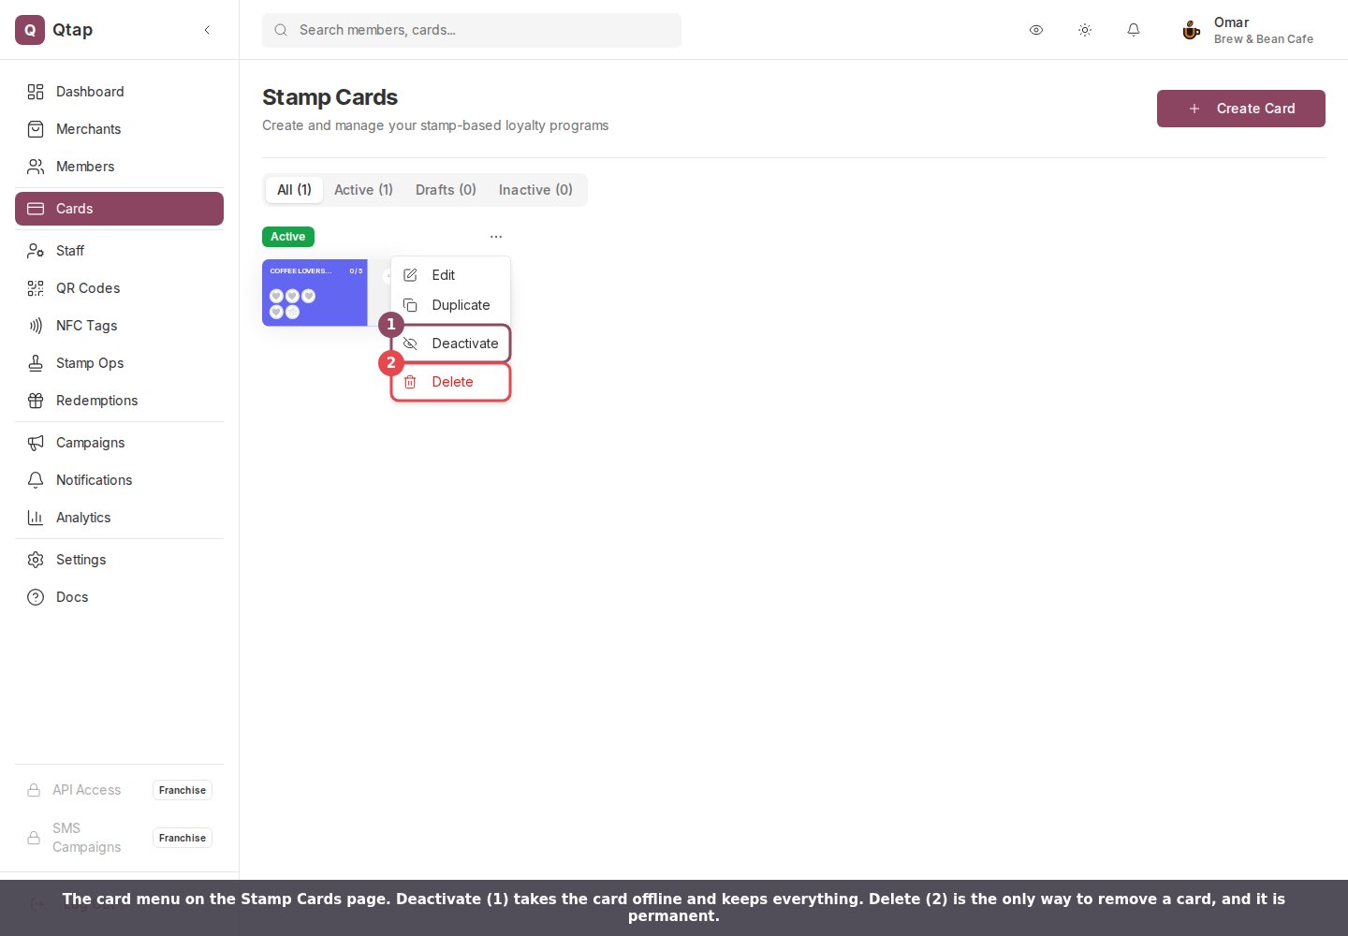Image resolution: width=1348 pixels, height=936 pixels.
Task: Open the Redemptions page
Action: tap(119, 401)
